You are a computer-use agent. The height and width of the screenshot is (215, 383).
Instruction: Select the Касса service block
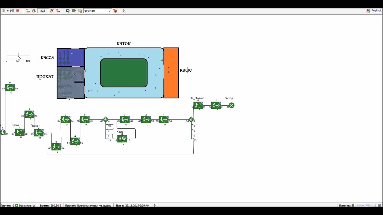(19, 132)
